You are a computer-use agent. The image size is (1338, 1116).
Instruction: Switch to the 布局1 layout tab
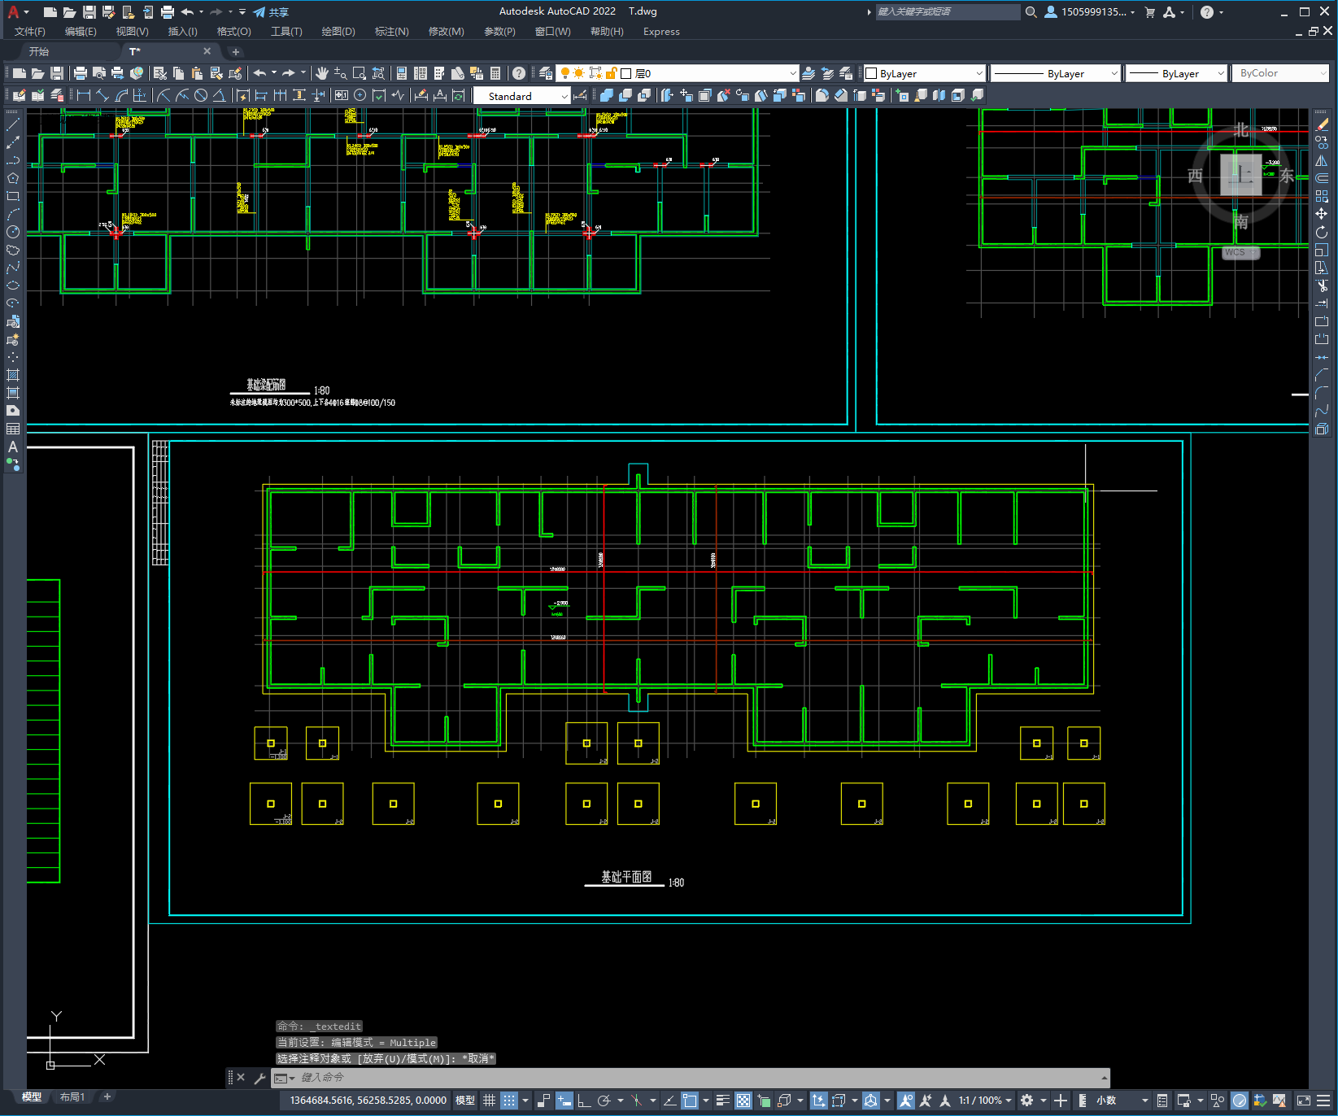point(72,1097)
